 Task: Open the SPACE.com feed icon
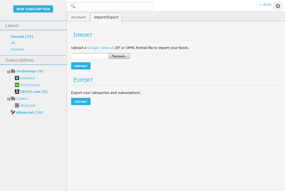point(17,91)
